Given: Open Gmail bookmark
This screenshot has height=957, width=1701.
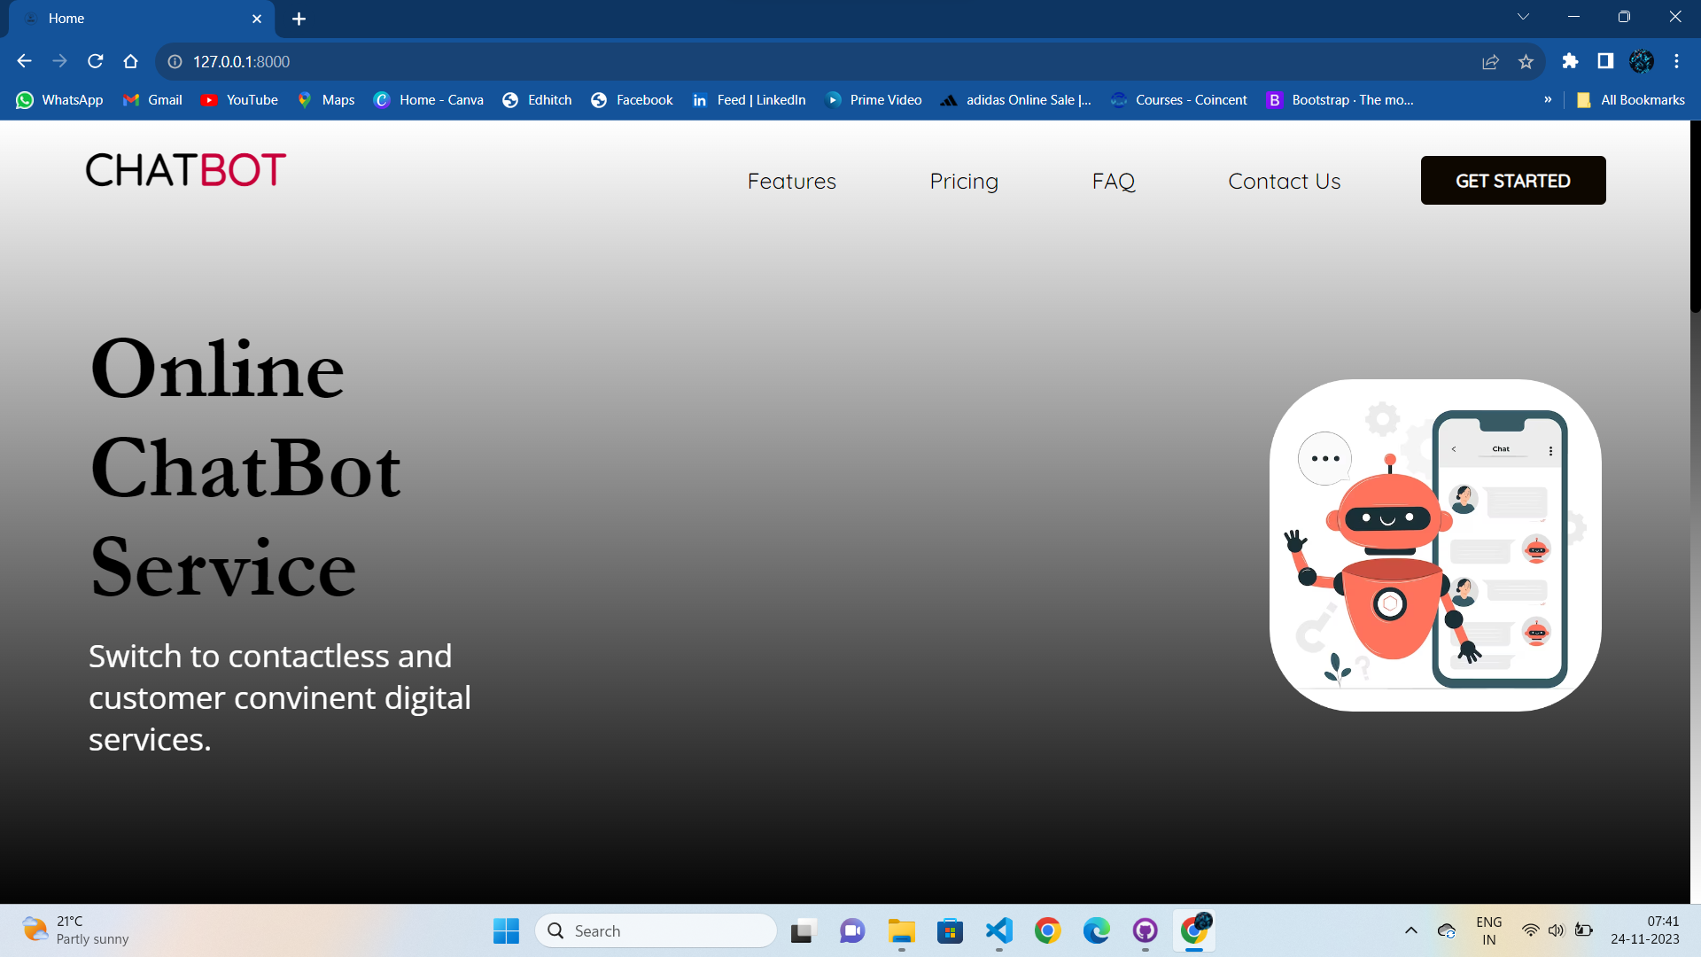Looking at the screenshot, I should (x=152, y=100).
